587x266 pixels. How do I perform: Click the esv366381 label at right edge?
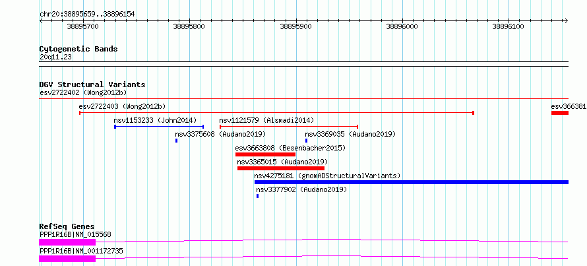(569, 106)
